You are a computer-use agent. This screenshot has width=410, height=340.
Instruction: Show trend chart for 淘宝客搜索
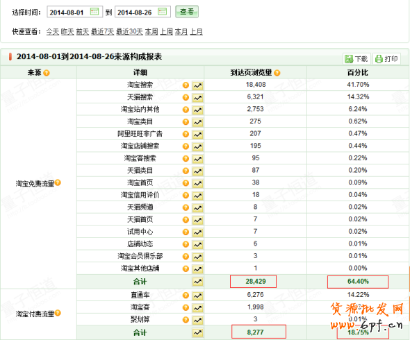(x=197, y=159)
